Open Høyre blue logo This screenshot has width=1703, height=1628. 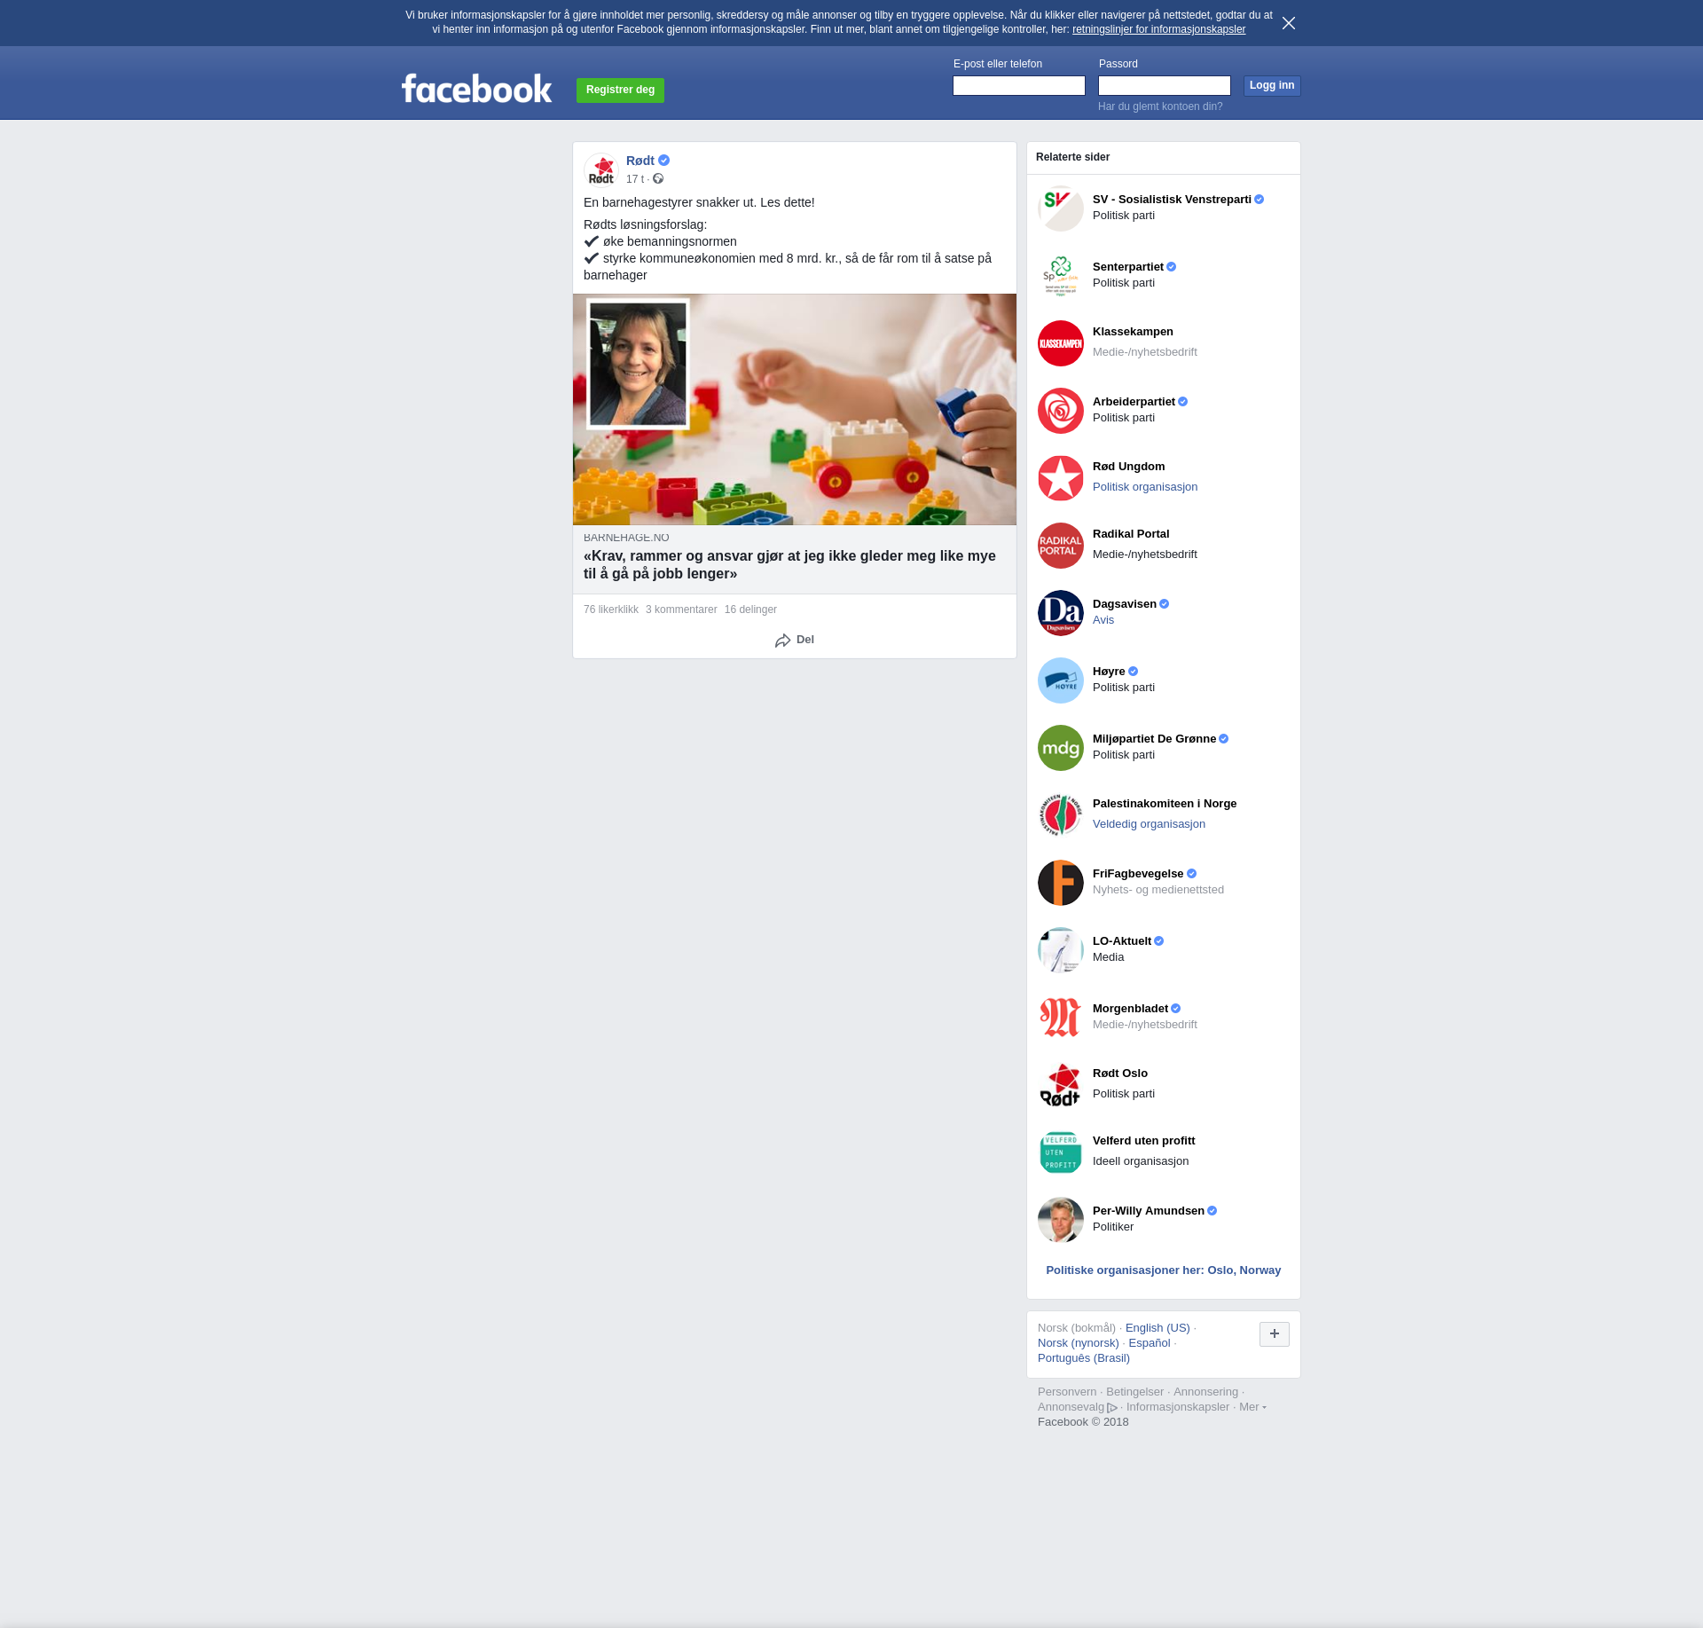1061,680
